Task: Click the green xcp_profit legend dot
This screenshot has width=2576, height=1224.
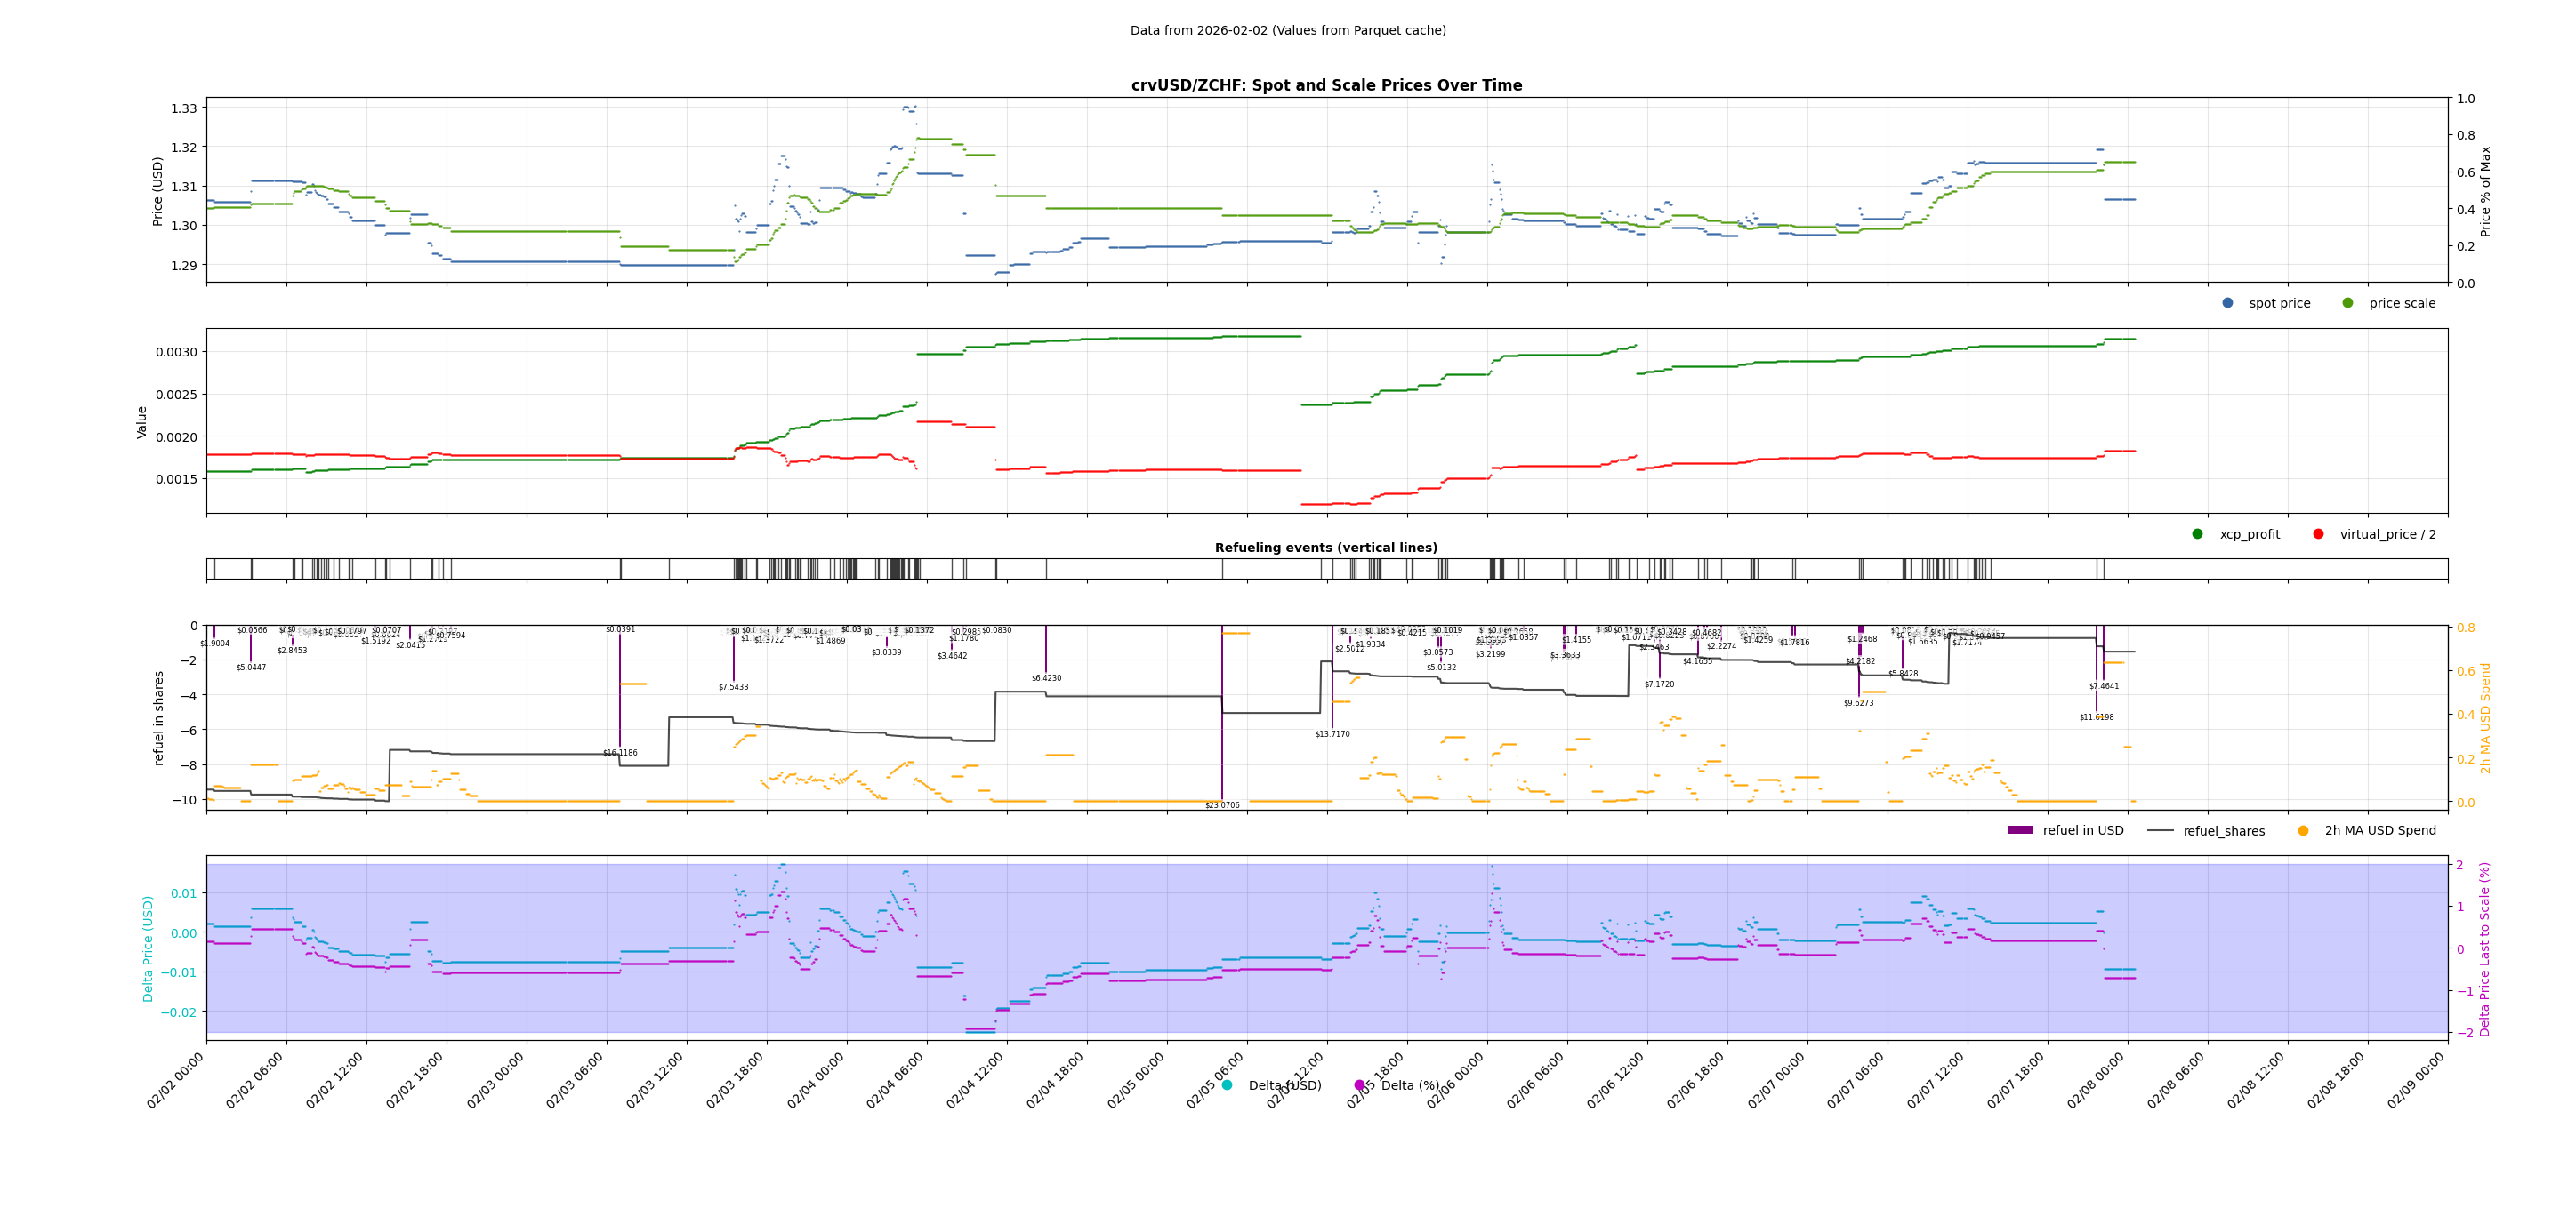Action: click(x=2197, y=533)
